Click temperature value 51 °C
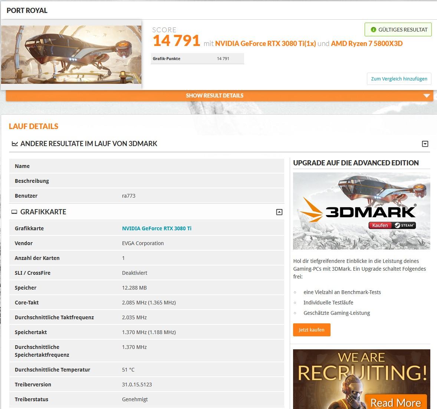The width and height of the screenshot is (437, 409). [128, 370]
